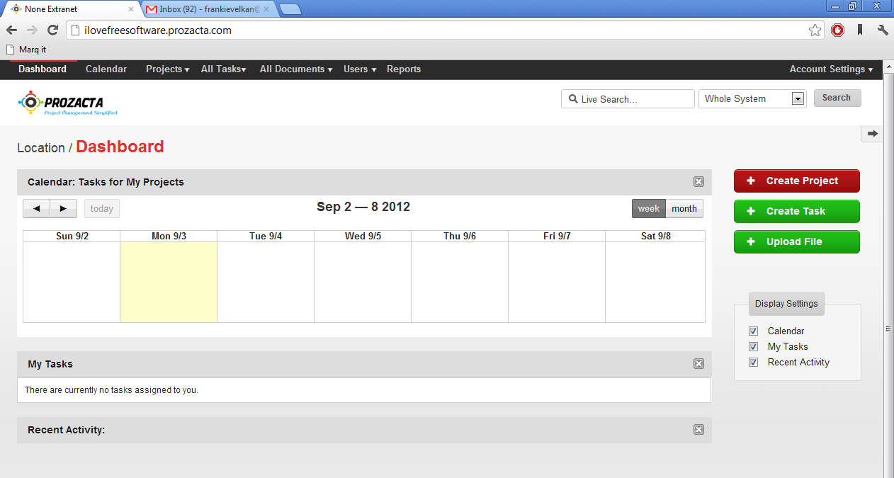Switch the calendar to month view

(x=684, y=209)
